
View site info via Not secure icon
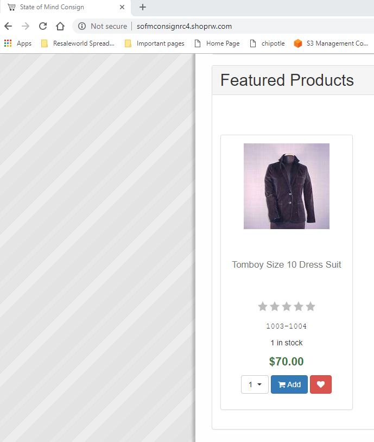pos(82,26)
